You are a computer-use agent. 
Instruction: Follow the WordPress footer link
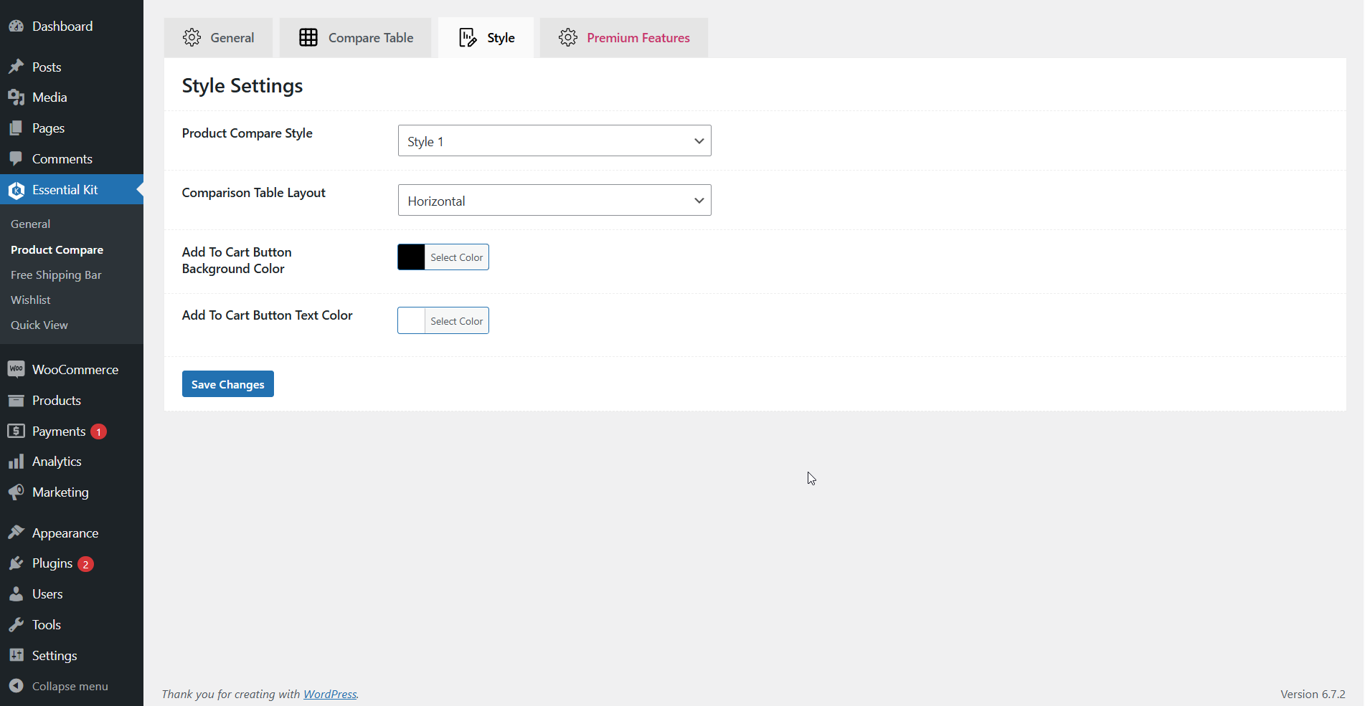coord(329,694)
